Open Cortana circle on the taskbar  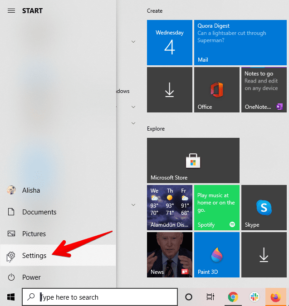click(189, 297)
